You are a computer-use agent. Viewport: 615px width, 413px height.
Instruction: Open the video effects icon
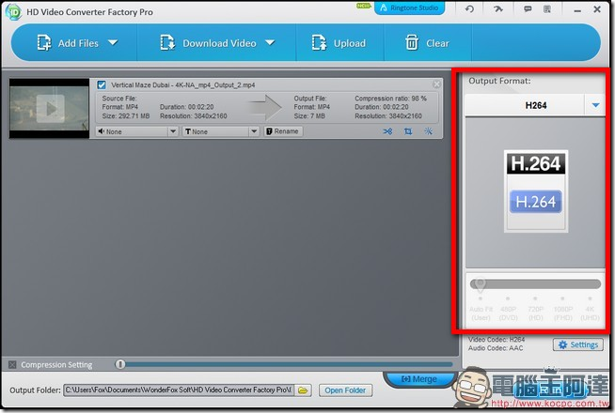tap(428, 131)
